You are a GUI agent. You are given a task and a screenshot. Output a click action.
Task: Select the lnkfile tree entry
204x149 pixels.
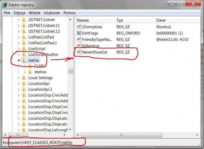pos(34,60)
